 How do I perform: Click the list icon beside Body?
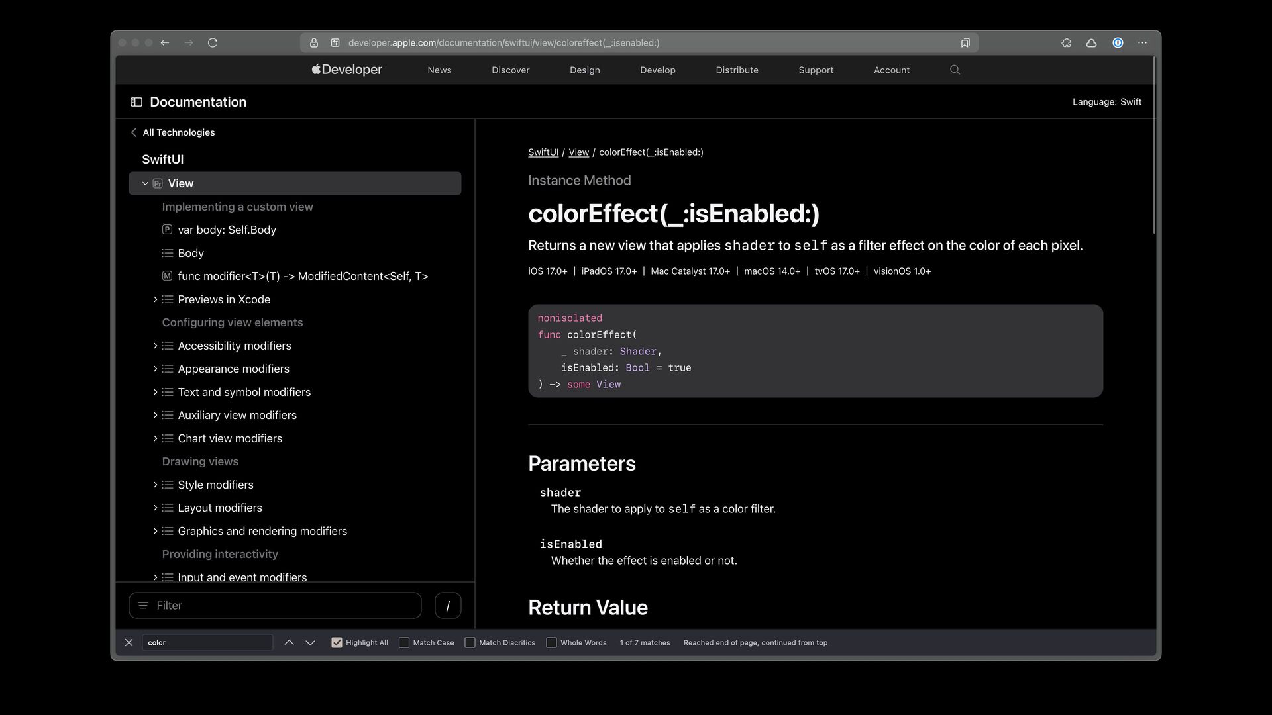pos(167,253)
